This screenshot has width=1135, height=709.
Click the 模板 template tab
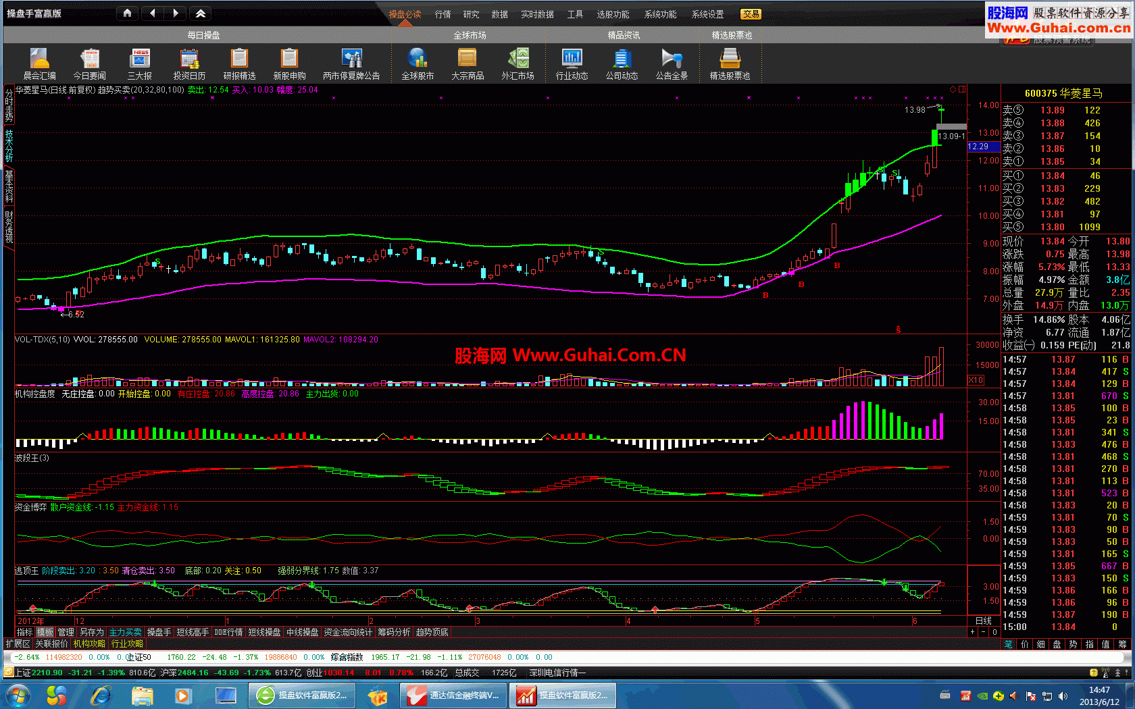(x=45, y=632)
